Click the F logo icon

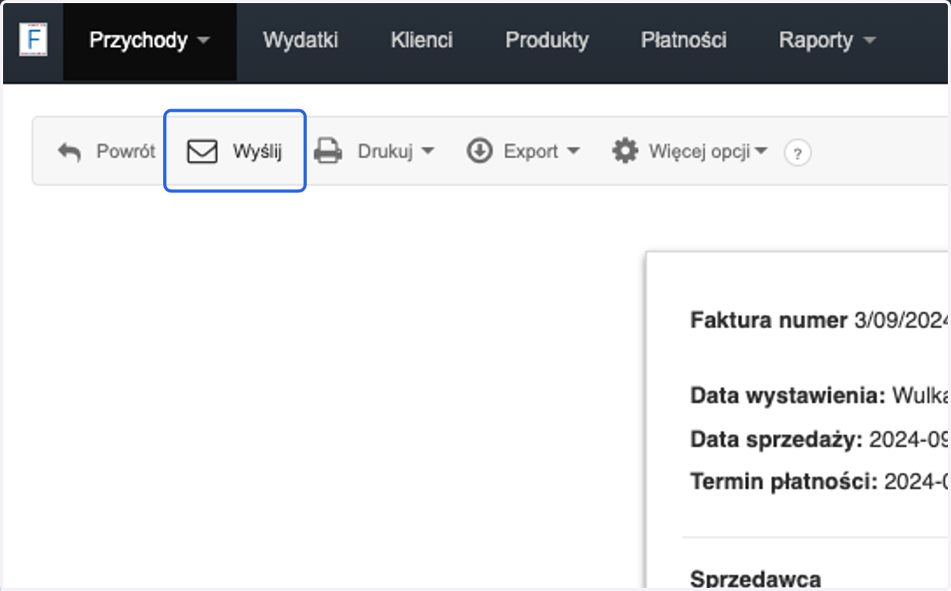point(33,40)
